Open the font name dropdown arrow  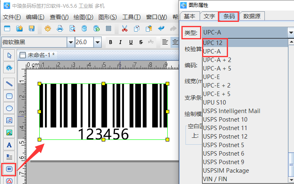[x=71, y=42]
